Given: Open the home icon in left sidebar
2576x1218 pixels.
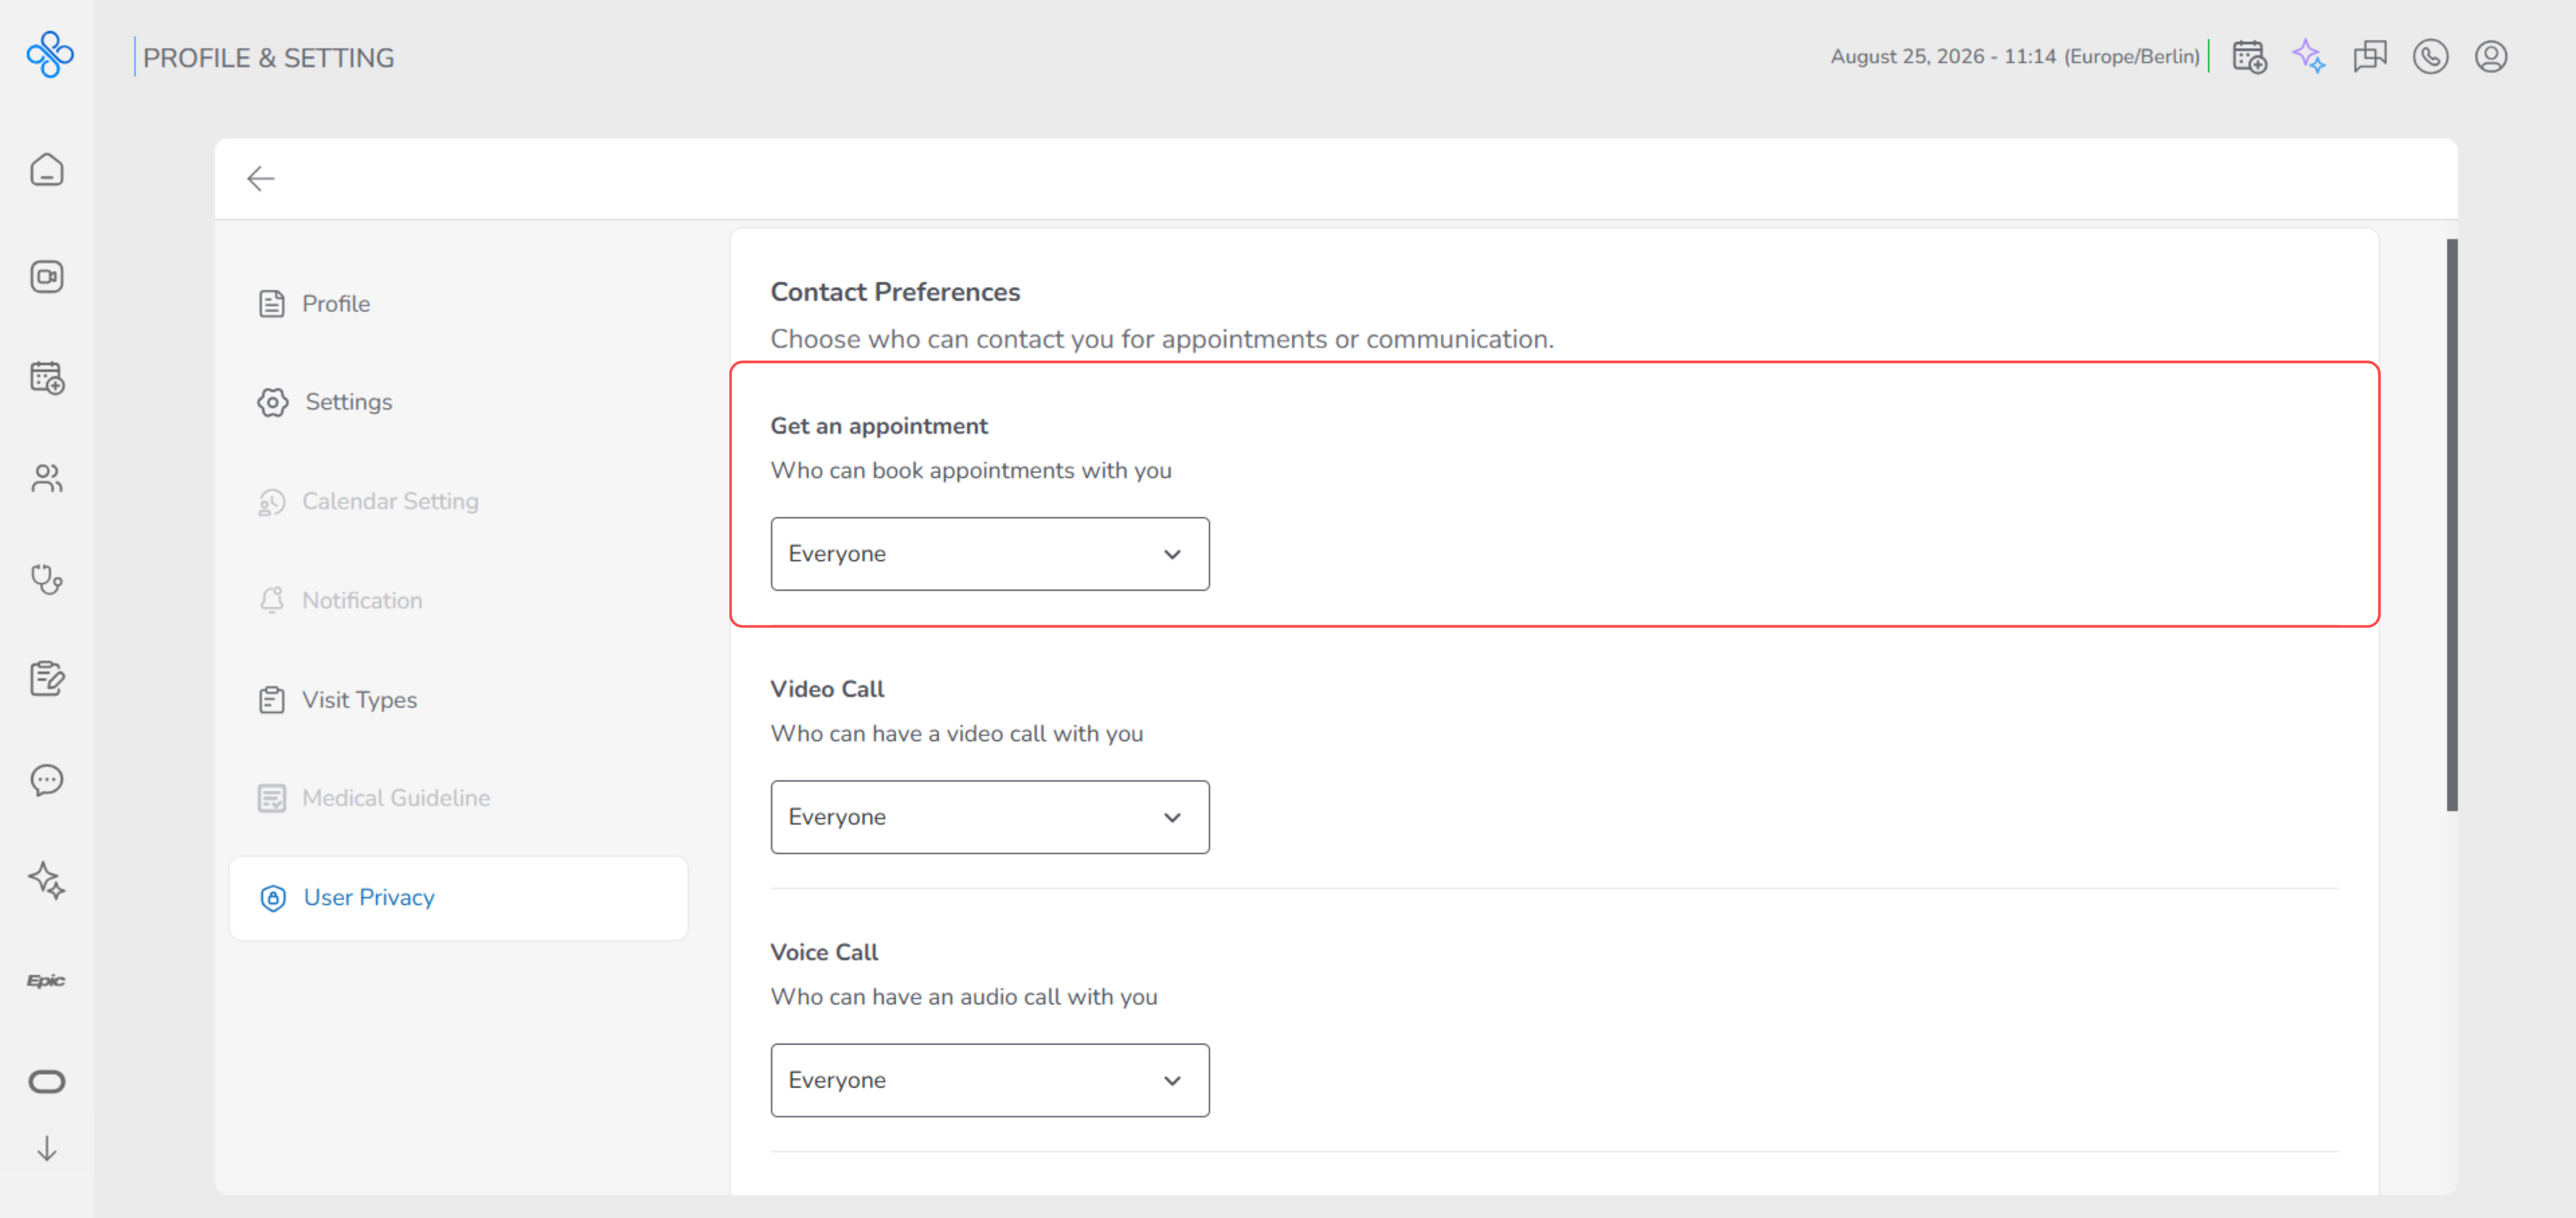Looking at the screenshot, I should tap(47, 170).
